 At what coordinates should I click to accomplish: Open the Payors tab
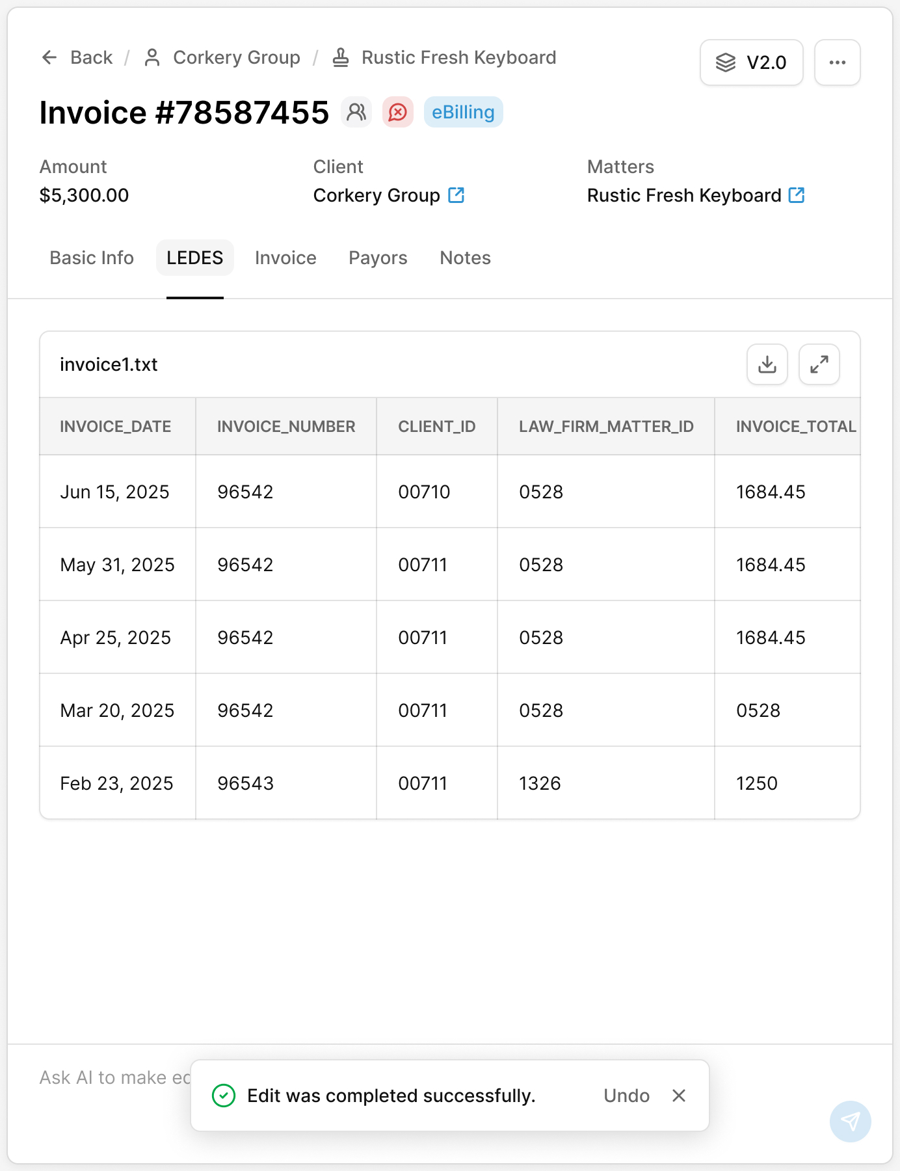[x=378, y=258]
